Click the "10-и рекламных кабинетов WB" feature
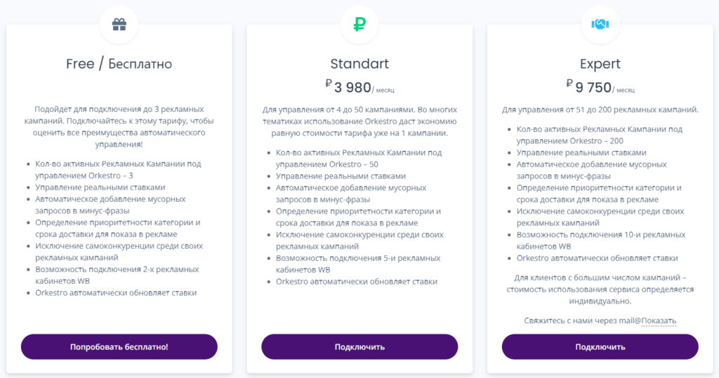719x378 pixels. 600,240
